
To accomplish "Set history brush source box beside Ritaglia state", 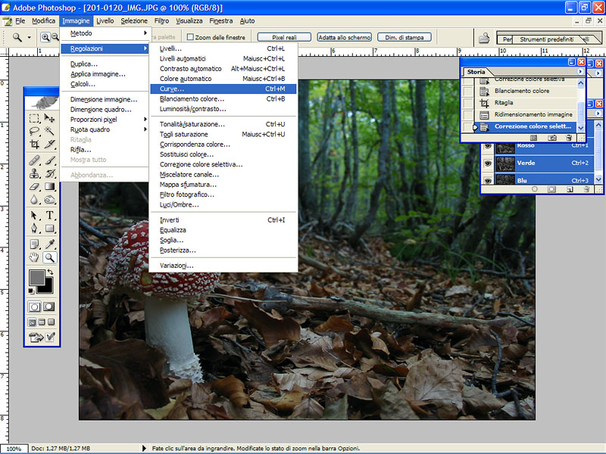I will [x=467, y=103].
